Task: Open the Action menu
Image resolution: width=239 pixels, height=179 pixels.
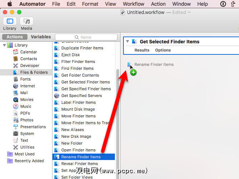Action: 158,4
